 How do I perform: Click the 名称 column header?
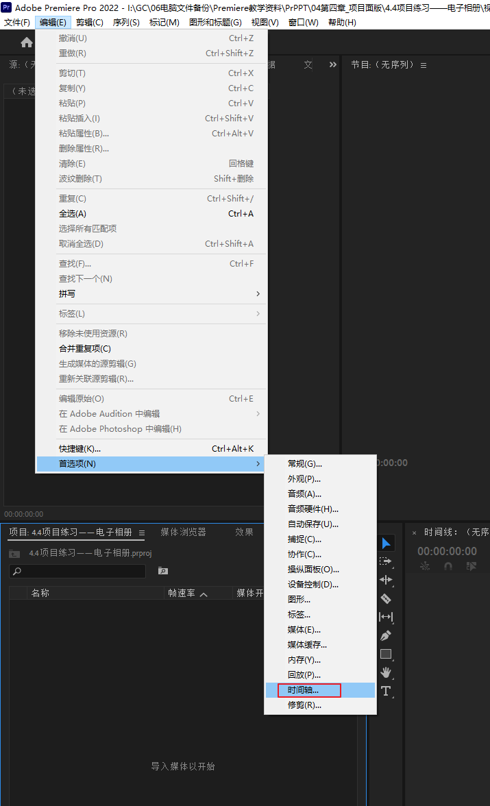(x=40, y=594)
